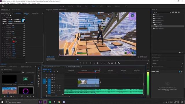
Task: Collapse the Video Effects folder
Action: [x=152, y=23]
